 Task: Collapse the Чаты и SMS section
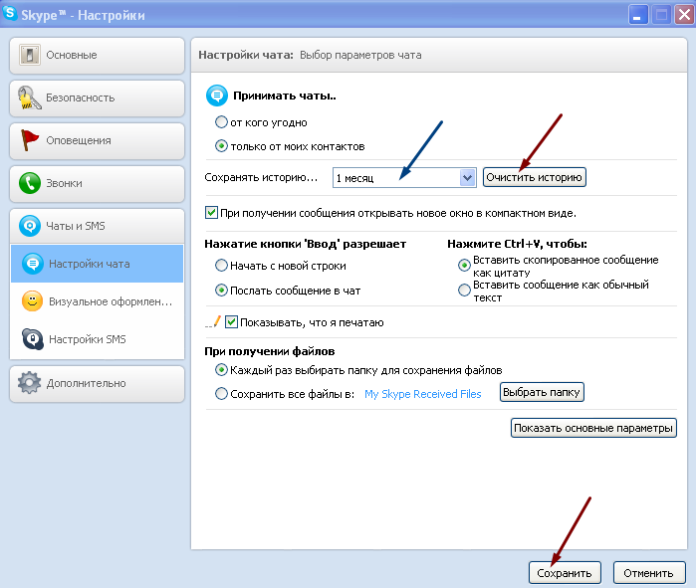(97, 226)
